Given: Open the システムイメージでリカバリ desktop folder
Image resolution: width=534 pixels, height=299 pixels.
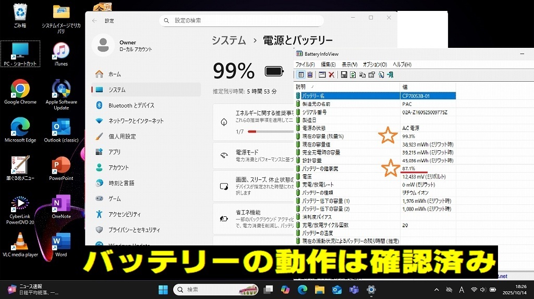Looking at the screenshot, I should pyautogui.click(x=62, y=19).
